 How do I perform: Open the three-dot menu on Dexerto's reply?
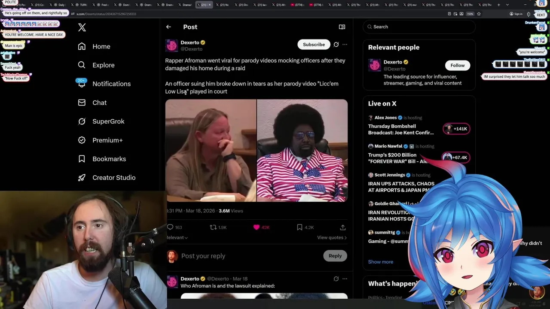[345, 279]
